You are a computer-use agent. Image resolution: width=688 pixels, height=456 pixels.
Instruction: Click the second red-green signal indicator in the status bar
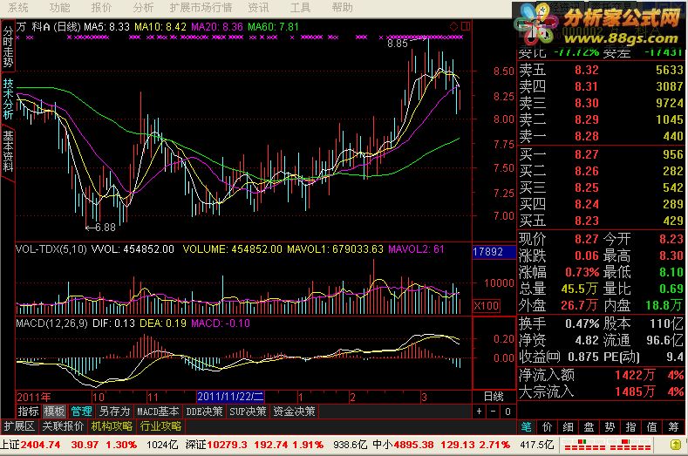tap(630, 445)
